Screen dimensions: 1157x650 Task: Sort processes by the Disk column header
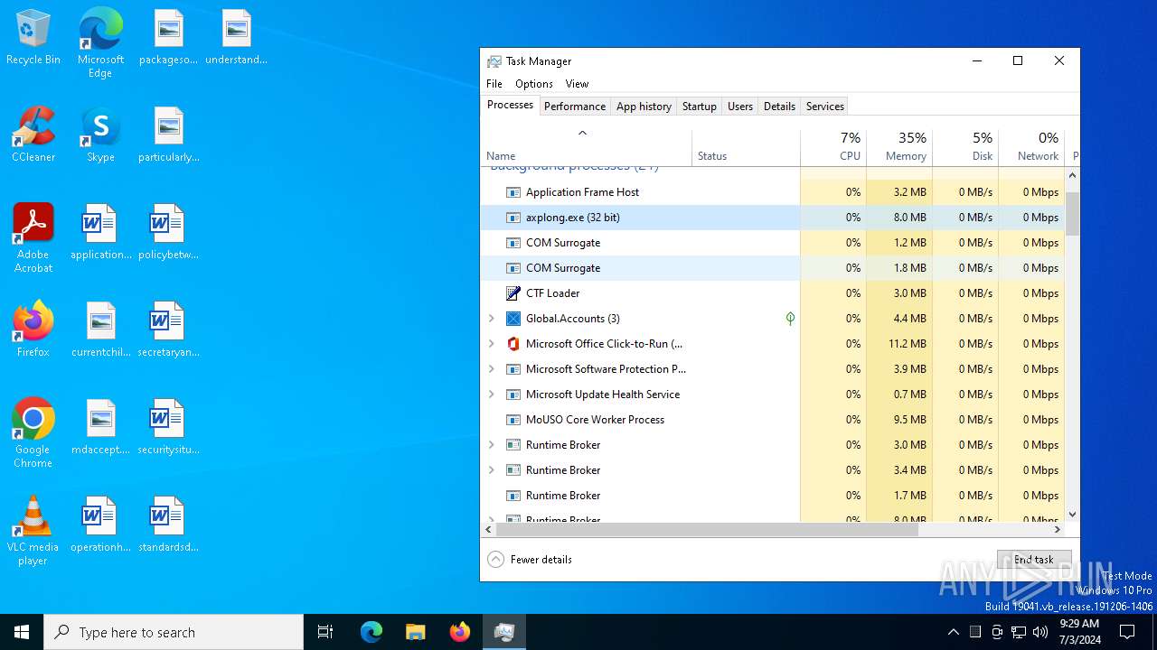tap(965, 147)
